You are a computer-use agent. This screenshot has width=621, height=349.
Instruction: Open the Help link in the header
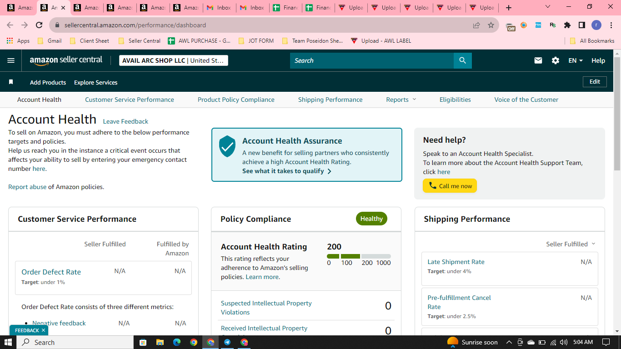click(598, 60)
